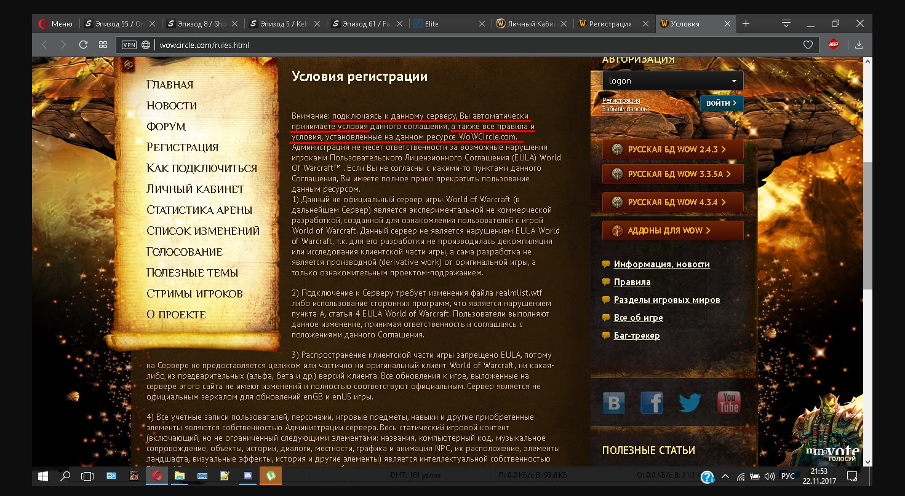The image size is (905, 496).
Task: Open the tab menu icon
Action: tap(786, 24)
